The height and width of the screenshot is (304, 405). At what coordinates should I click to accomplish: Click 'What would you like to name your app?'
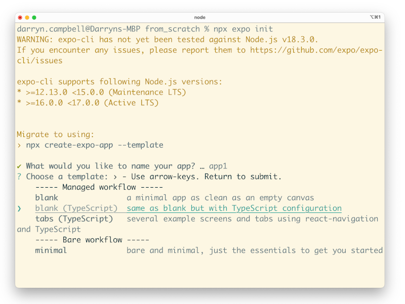tap(110, 166)
